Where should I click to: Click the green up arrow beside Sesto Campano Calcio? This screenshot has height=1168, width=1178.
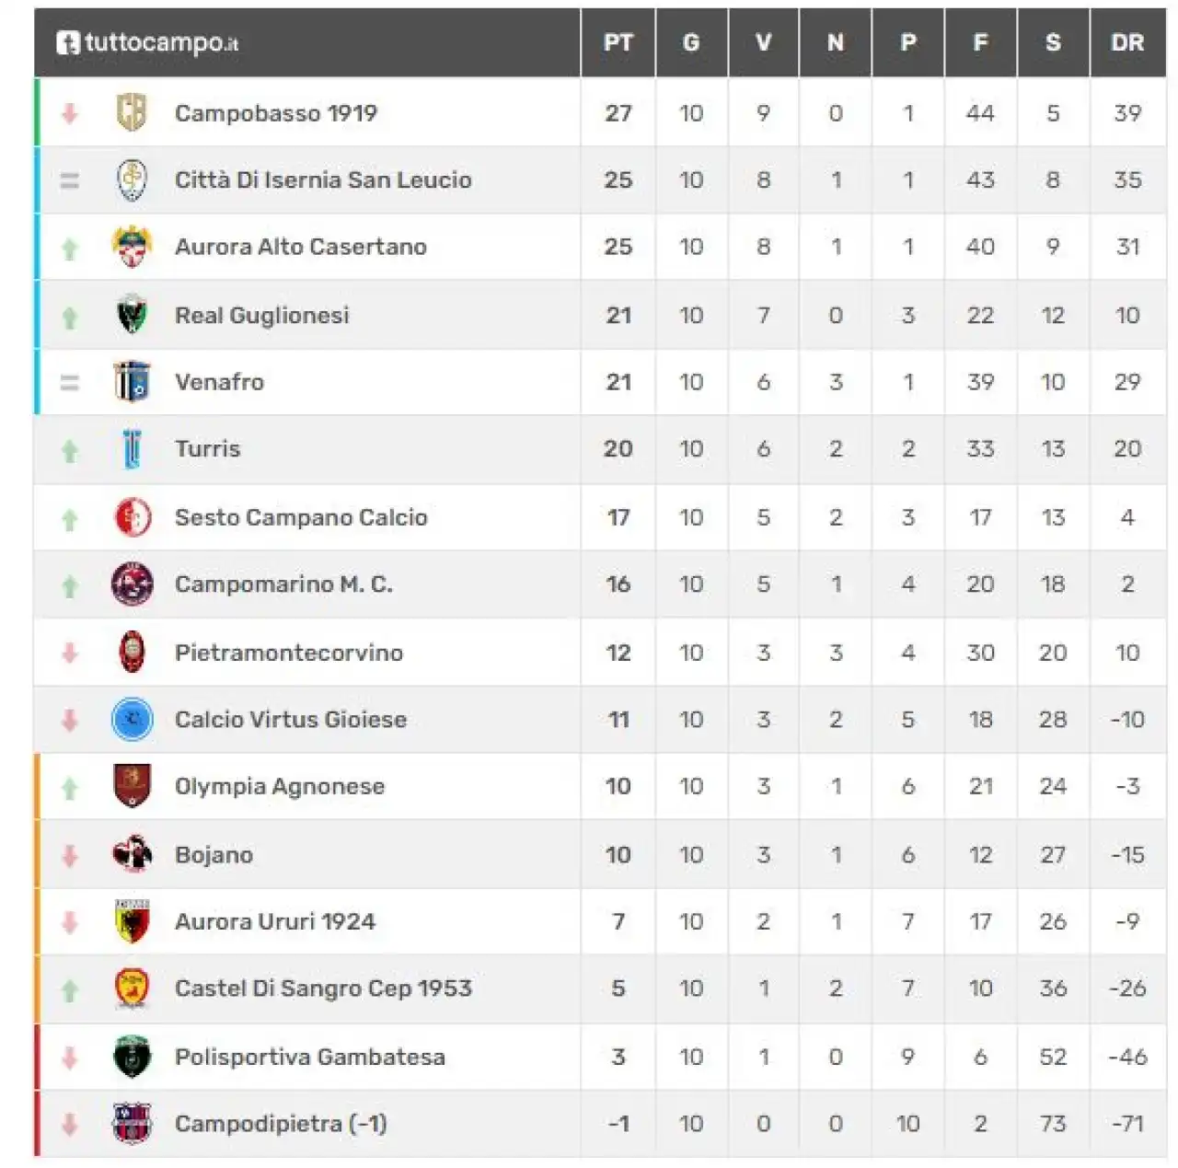point(70,519)
